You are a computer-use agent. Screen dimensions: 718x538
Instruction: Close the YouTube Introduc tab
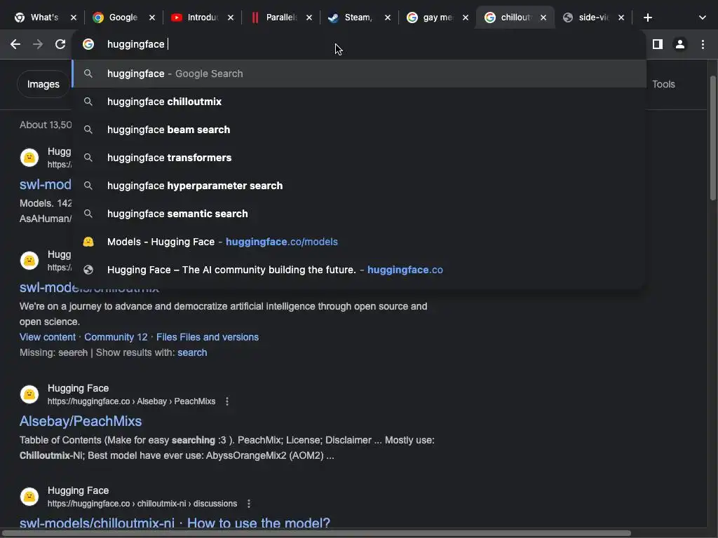pos(231,18)
